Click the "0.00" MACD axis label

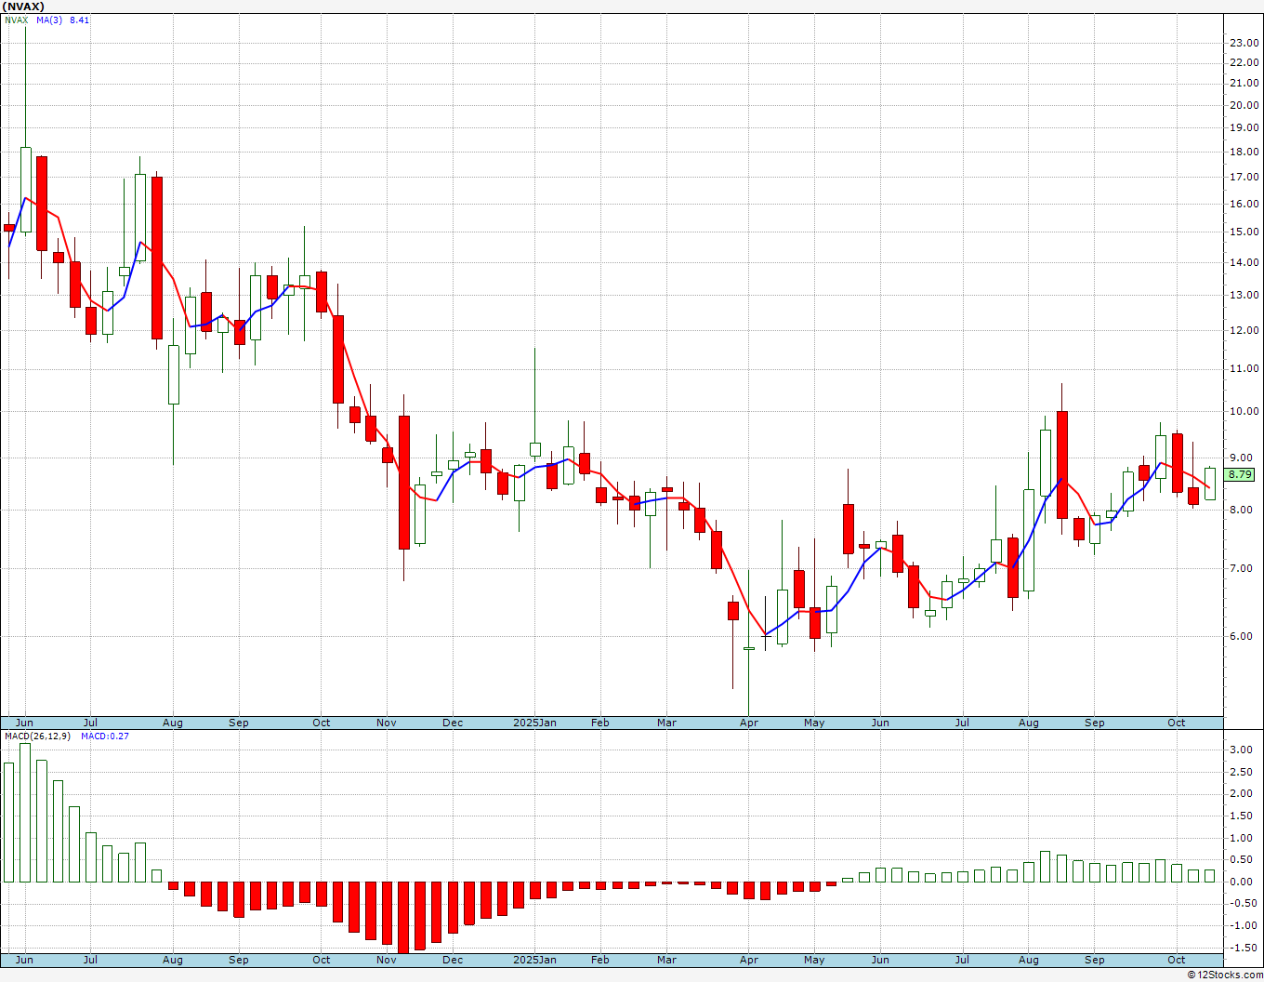(x=1241, y=882)
